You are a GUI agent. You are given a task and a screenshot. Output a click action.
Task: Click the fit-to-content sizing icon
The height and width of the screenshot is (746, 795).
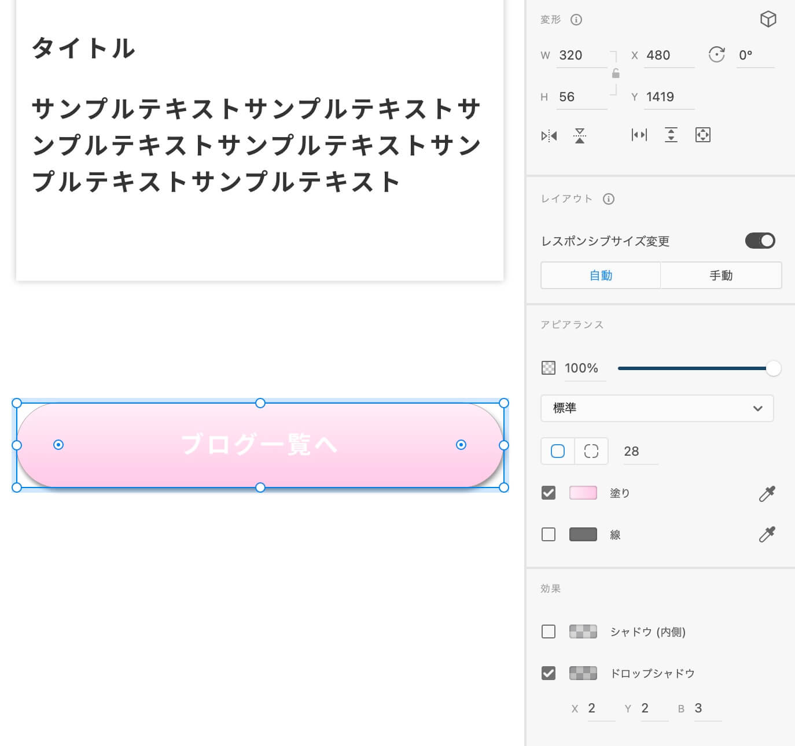[702, 135]
